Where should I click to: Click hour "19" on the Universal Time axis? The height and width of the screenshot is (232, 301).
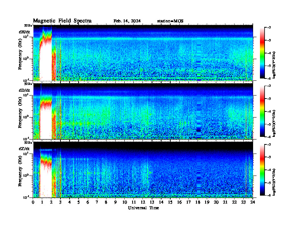[207, 202]
